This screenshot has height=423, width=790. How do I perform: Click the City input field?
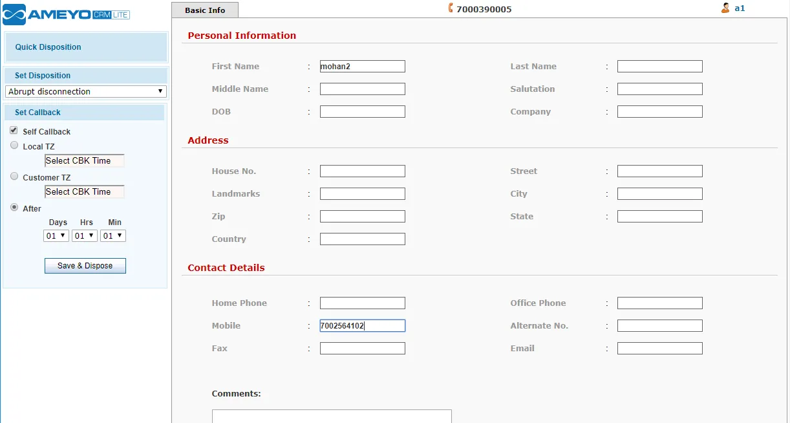coord(660,194)
